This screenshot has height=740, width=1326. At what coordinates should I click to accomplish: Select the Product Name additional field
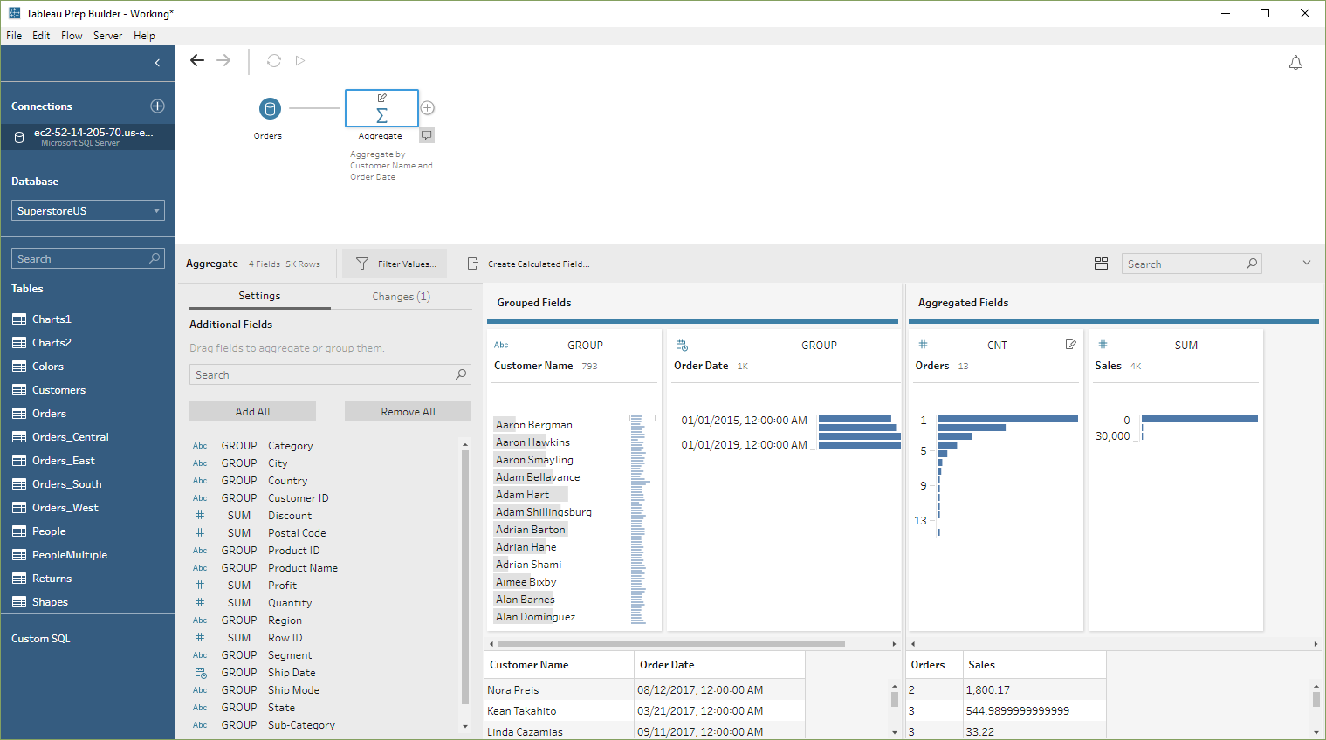(x=303, y=568)
